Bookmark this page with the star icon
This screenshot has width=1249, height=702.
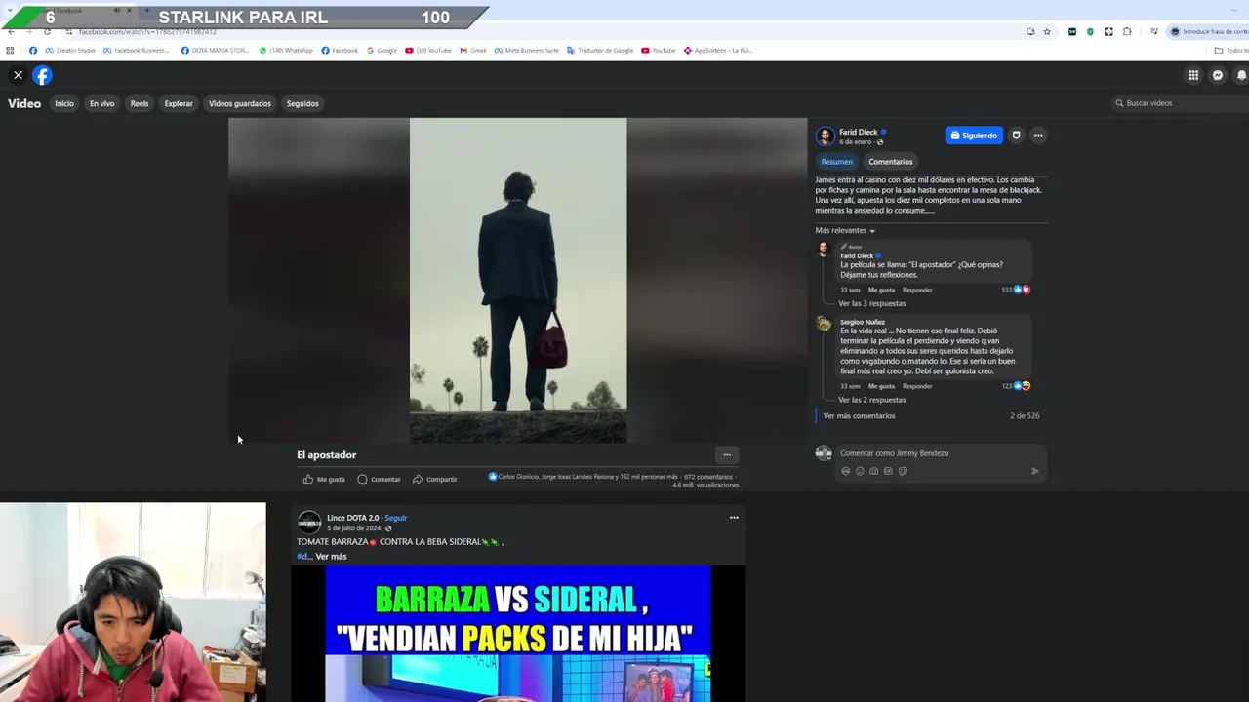pos(1047,31)
